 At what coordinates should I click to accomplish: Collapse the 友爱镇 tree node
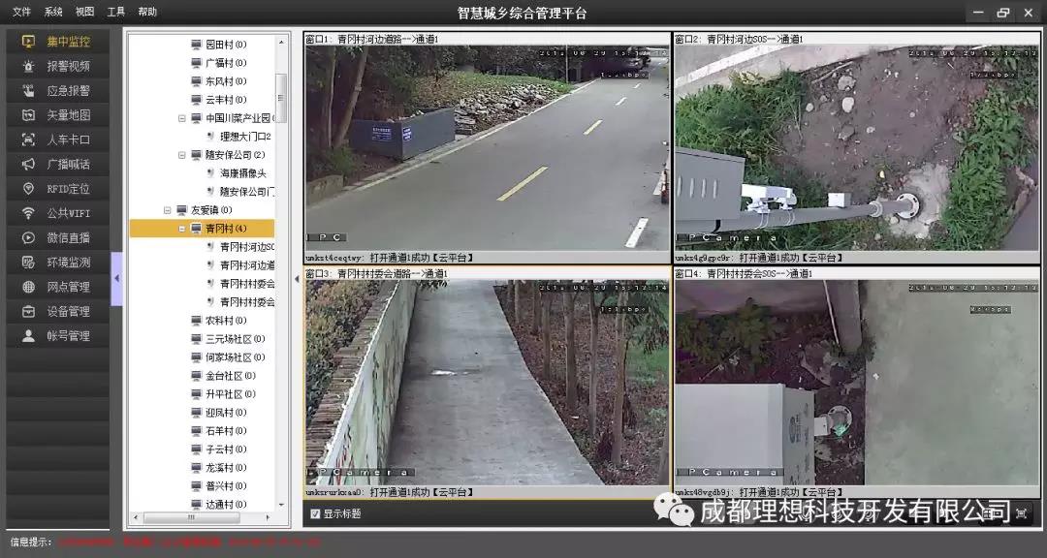point(167,210)
